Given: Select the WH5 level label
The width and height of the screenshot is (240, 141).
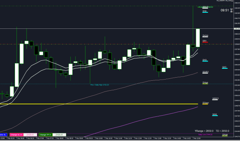Looking at the screenshot, I should (x=215, y=114).
